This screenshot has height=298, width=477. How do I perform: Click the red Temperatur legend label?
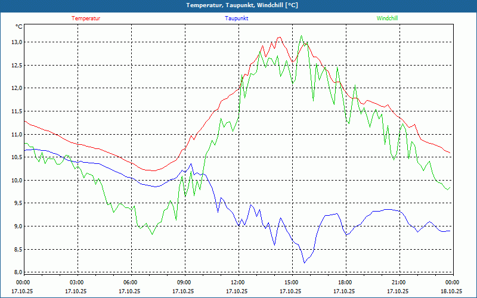point(86,18)
